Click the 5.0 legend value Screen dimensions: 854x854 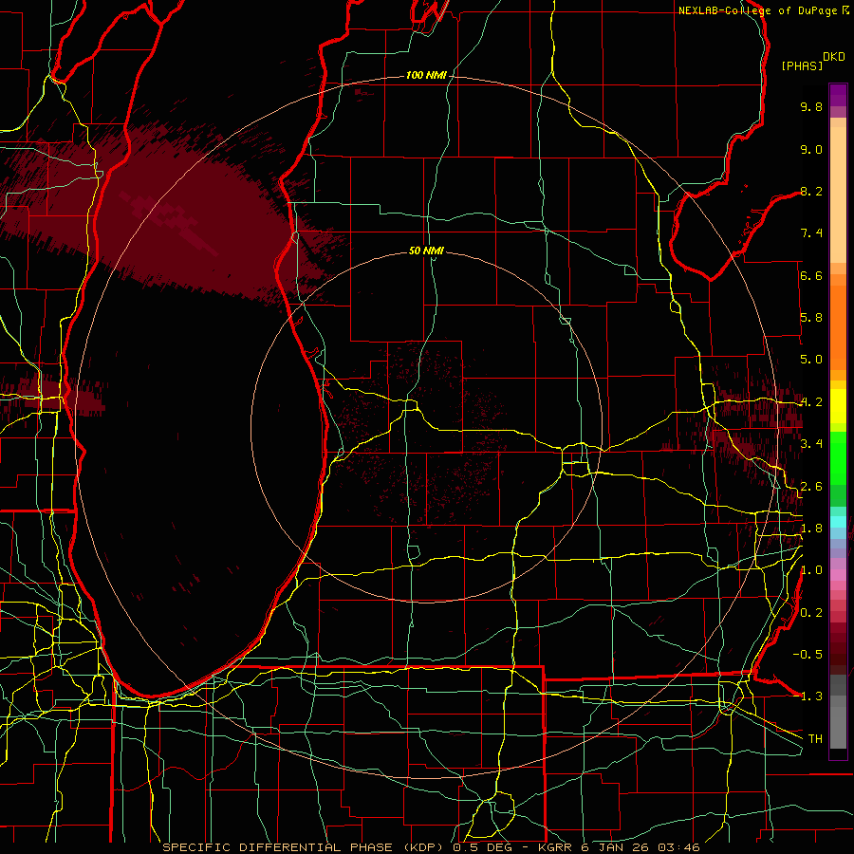click(811, 360)
